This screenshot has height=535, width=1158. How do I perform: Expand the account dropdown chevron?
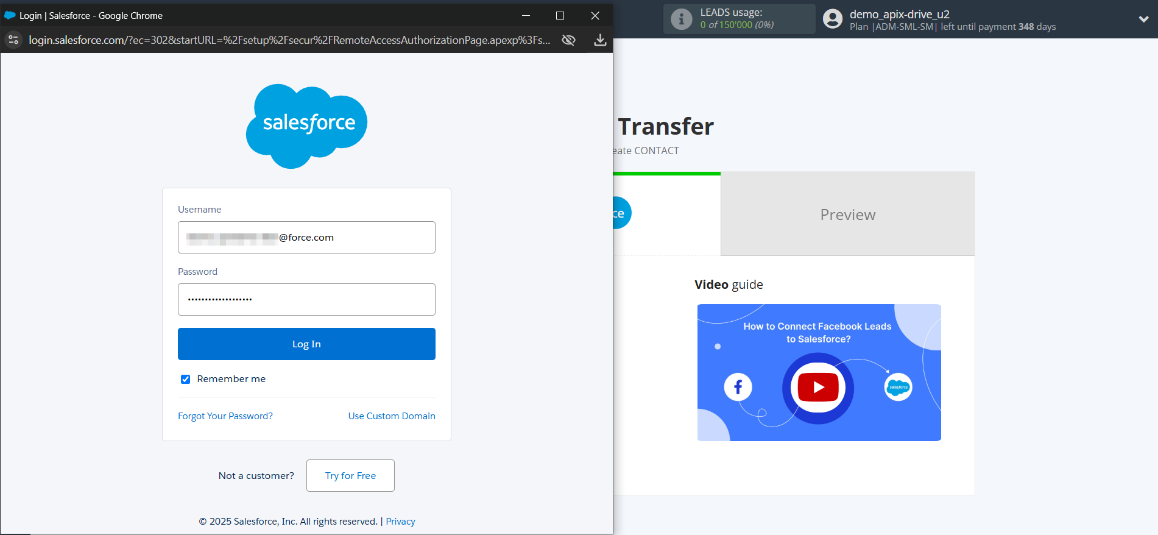pos(1143,19)
